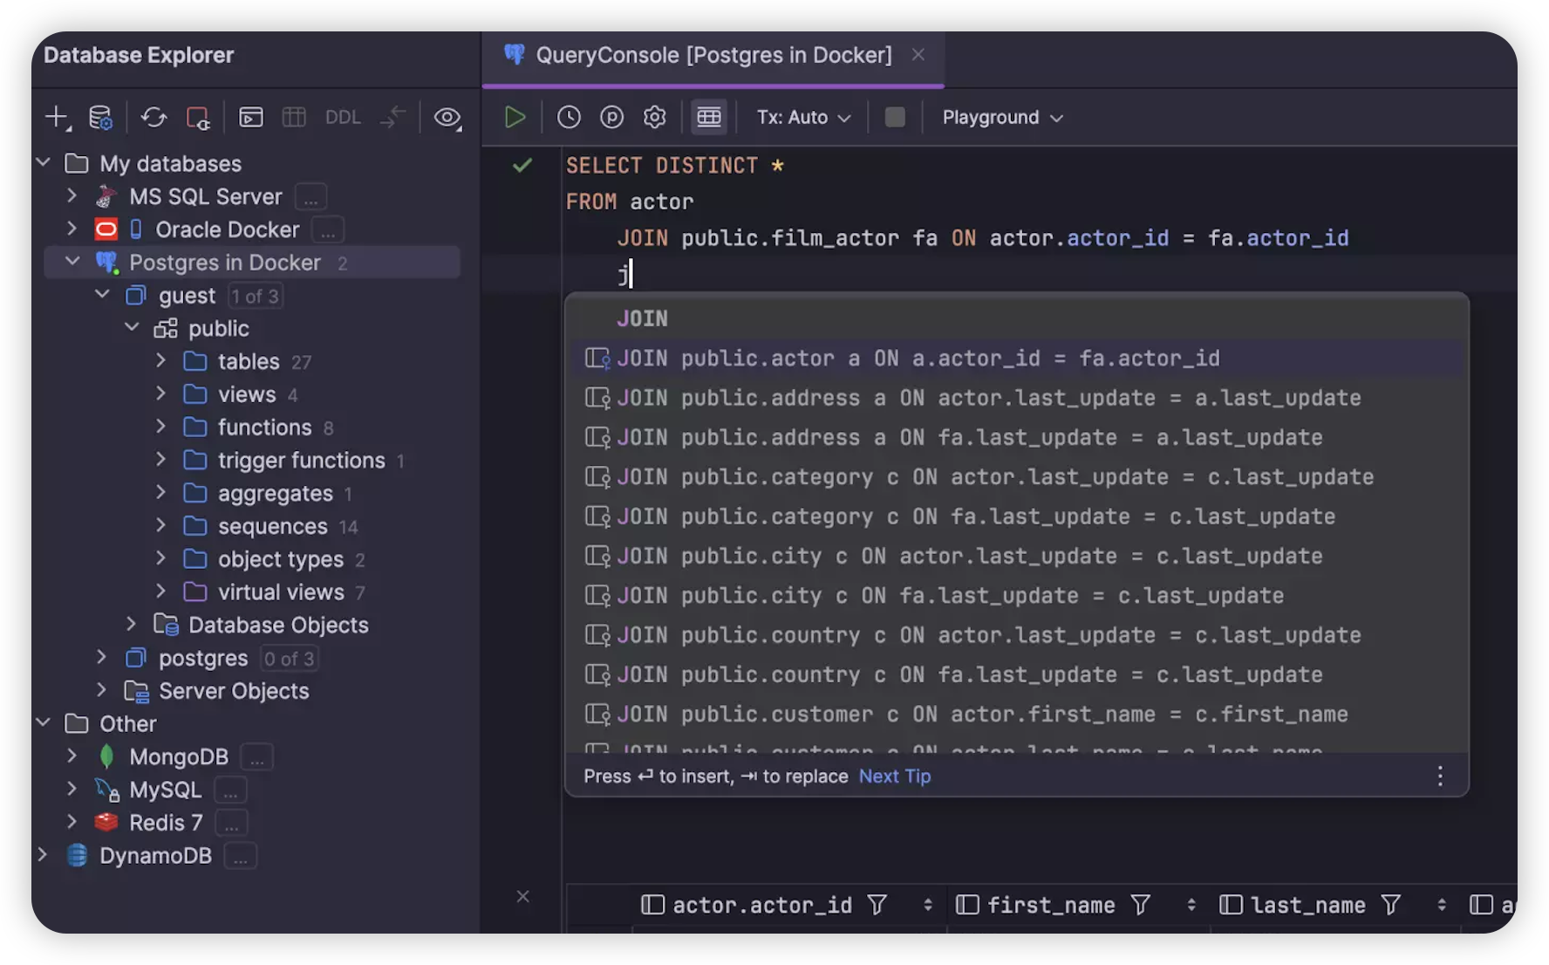Choose JOIN public.city ON actor.last_update completion
The height and width of the screenshot is (965, 1549).
(1017, 556)
